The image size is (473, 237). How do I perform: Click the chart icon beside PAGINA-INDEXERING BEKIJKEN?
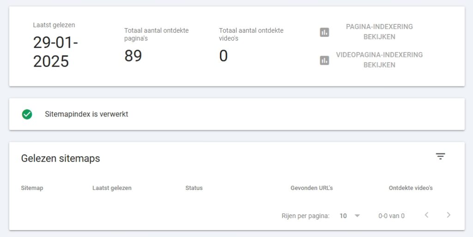(x=324, y=32)
